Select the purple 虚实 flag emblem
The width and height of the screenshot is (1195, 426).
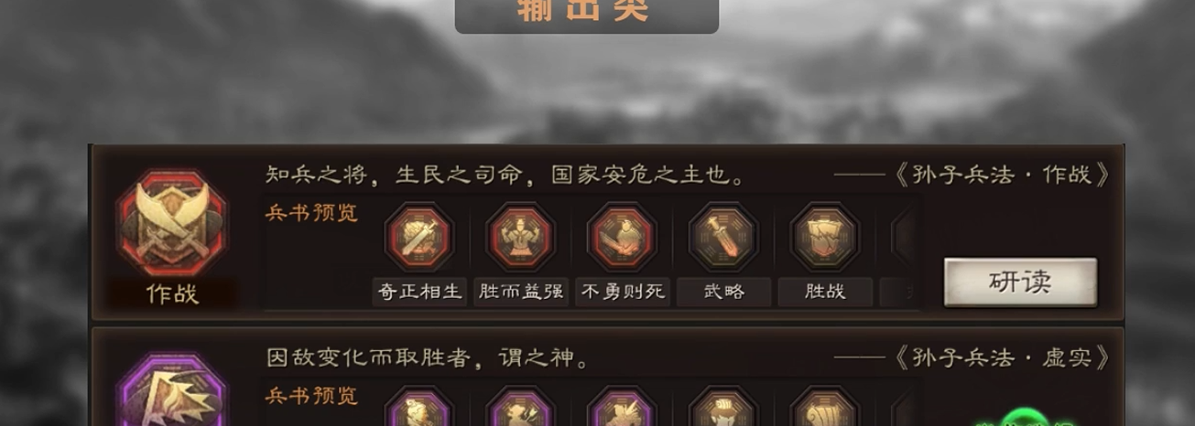[x=172, y=391]
